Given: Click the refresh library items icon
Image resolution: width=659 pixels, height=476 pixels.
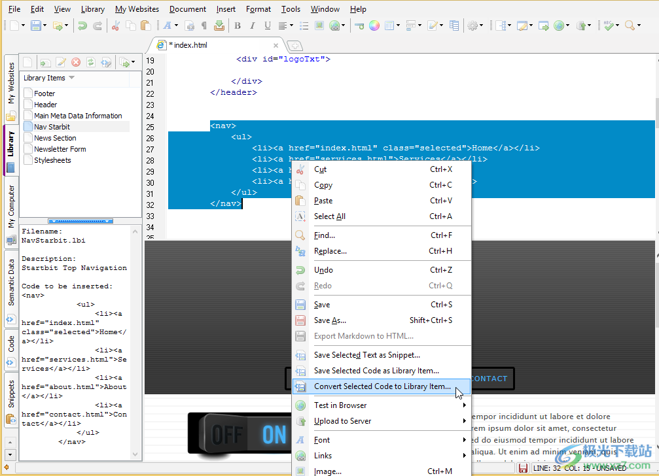Looking at the screenshot, I should click(x=91, y=63).
